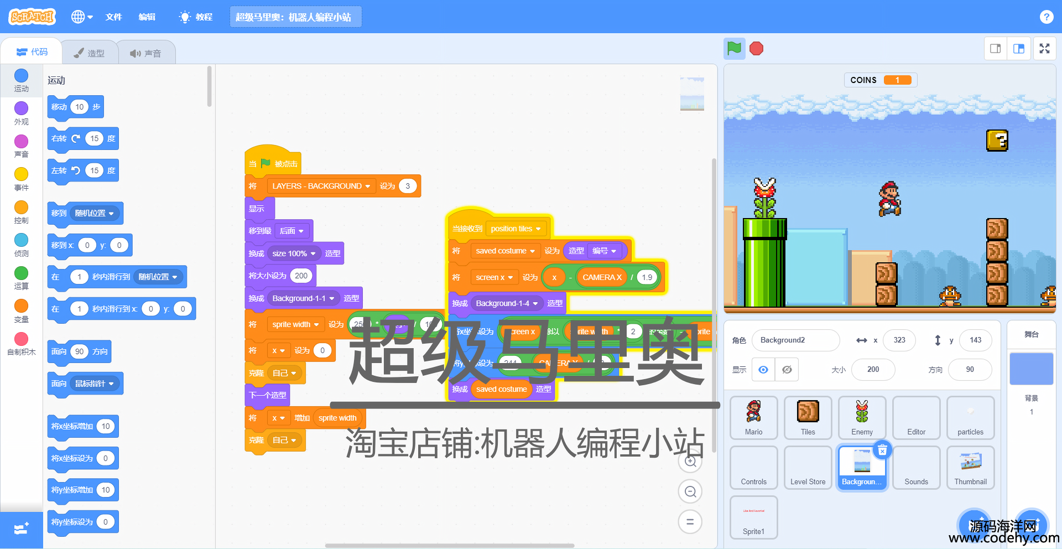
Task: Select the 事件 block category
Action: pos(21,179)
